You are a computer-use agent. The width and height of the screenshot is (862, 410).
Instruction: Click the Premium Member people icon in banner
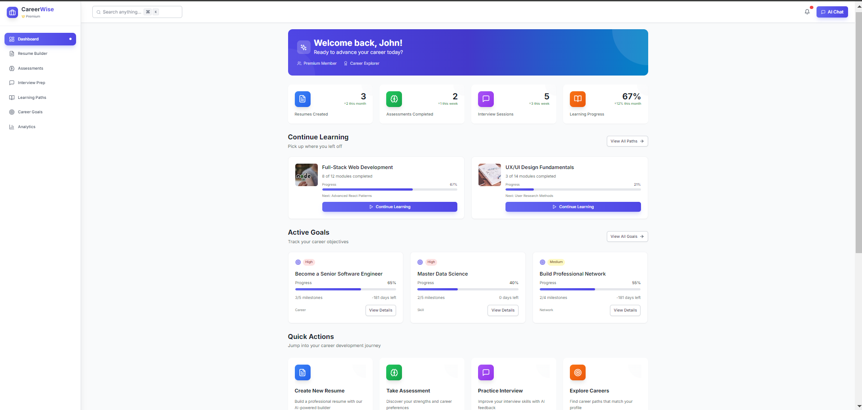299,63
